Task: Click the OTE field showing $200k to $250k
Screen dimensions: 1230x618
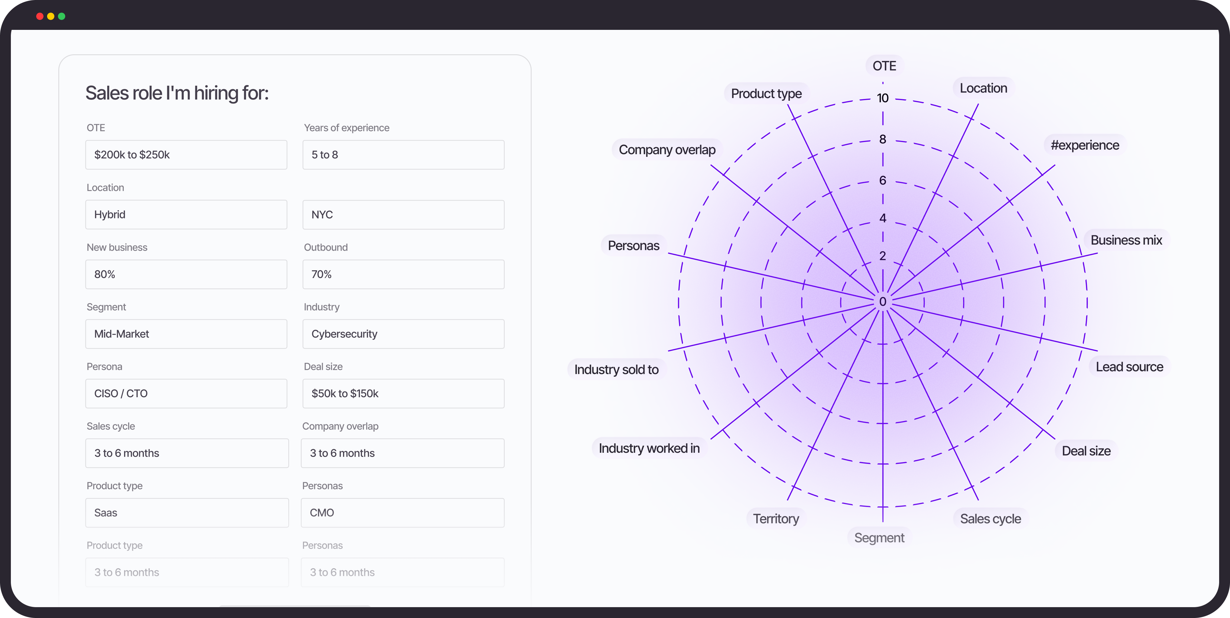Action: point(186,154)
